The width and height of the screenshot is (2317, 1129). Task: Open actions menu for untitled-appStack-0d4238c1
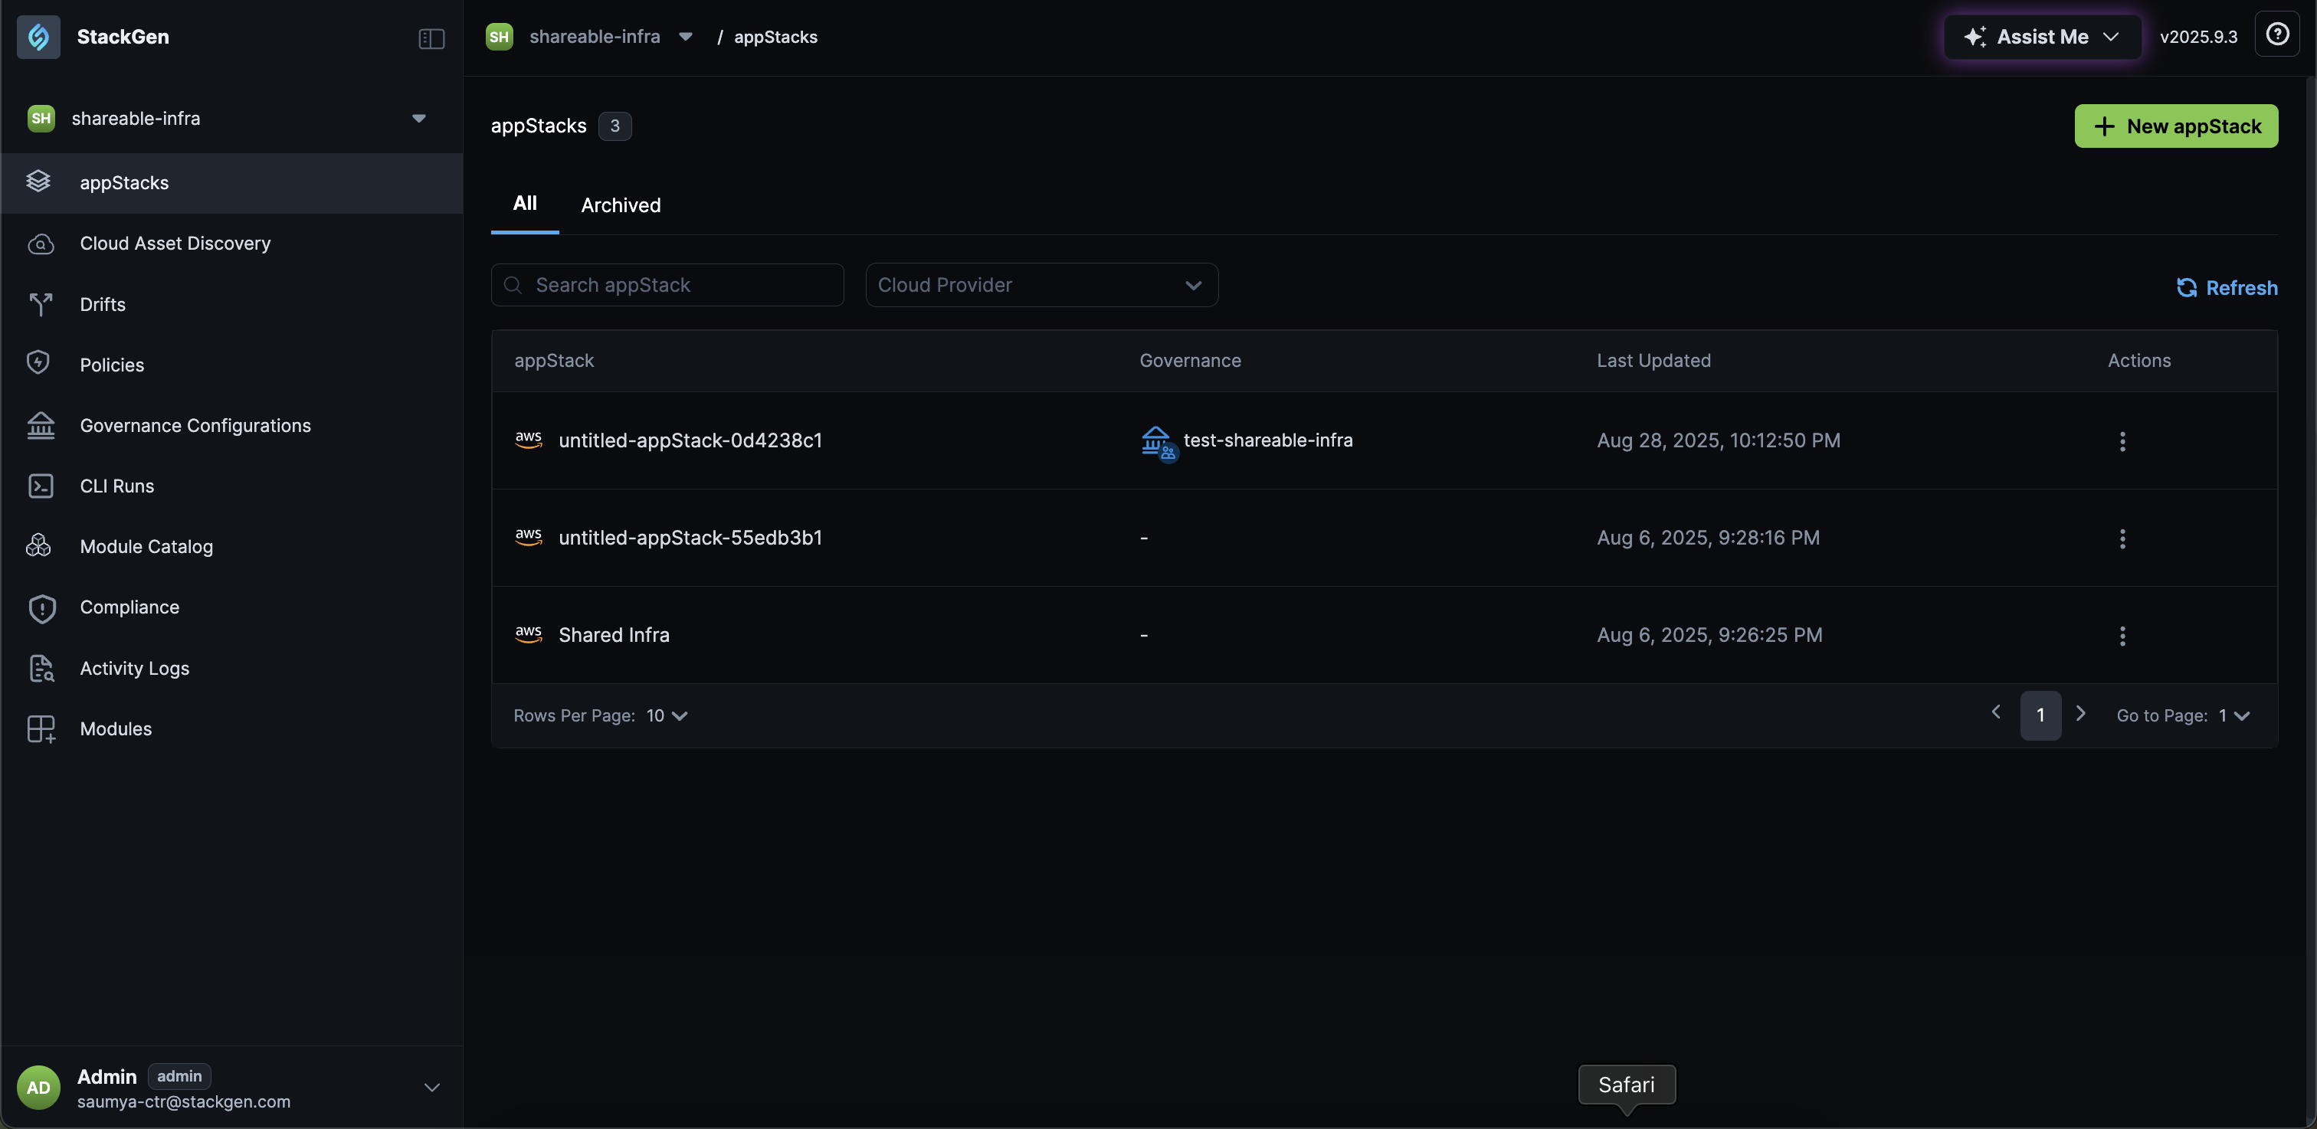pos(2122,440)
